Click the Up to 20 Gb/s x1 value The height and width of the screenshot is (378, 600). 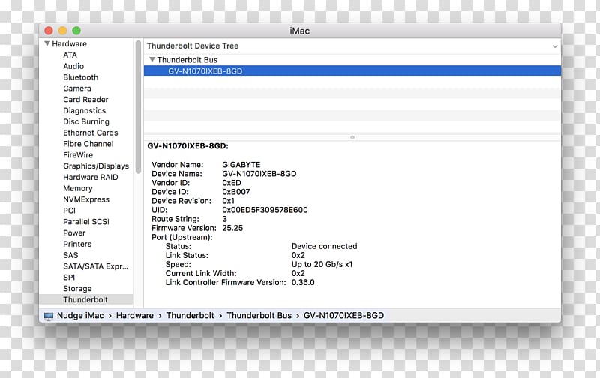pyautogui.click(x=322, y=264)
